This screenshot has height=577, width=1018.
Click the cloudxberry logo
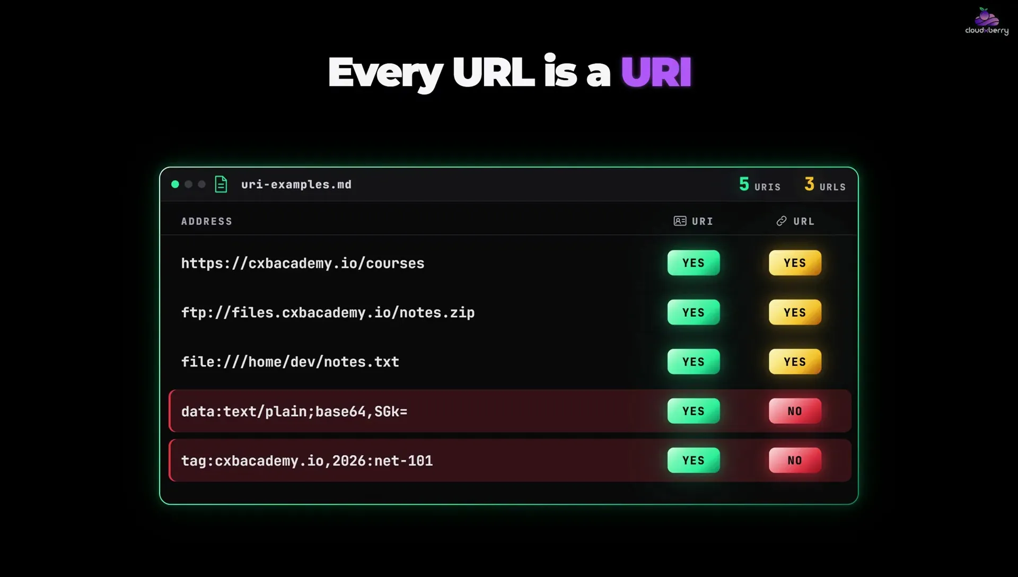point(986,21)
